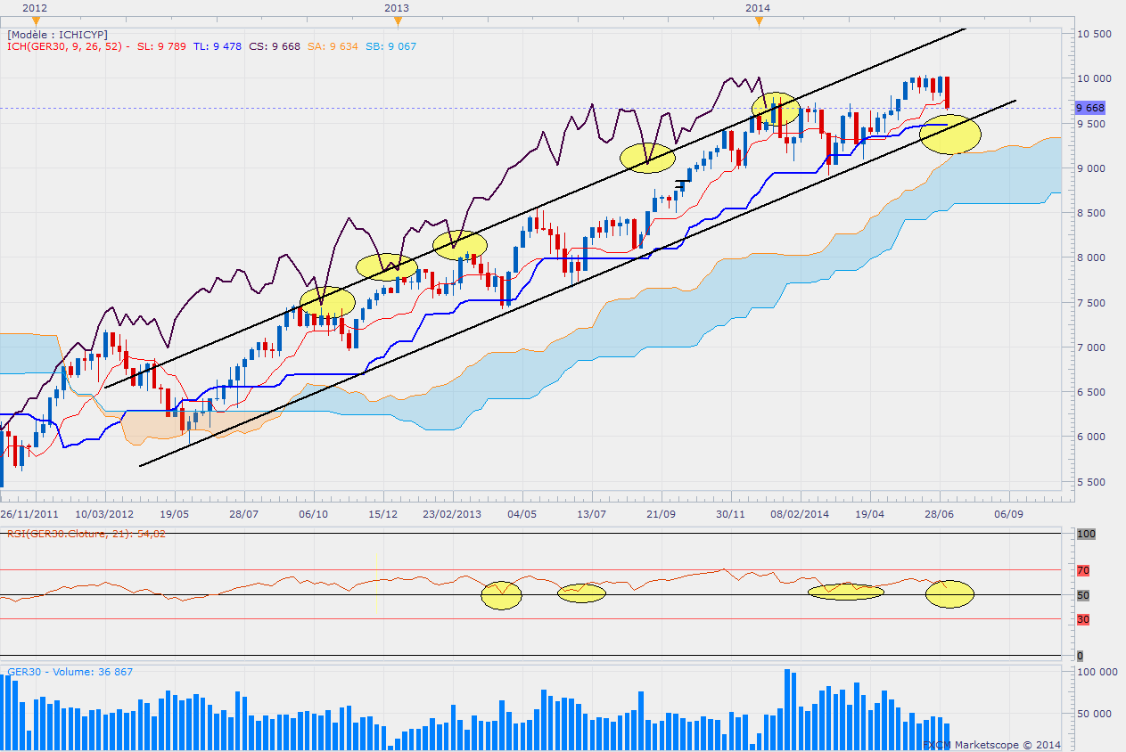Select the last red candlestick near 10 000
Screen dimensions: 1126x752
[947, 93]
